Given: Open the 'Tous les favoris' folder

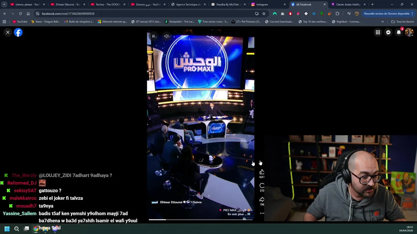Looking at the screenshot, I should pyautogui.click(x=402, y=22).
